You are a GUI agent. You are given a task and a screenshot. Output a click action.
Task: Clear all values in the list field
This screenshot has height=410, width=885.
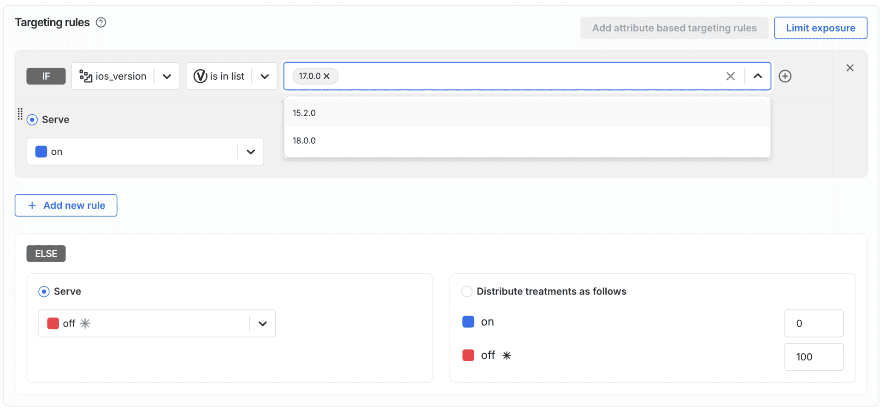[x=730, y=76]
